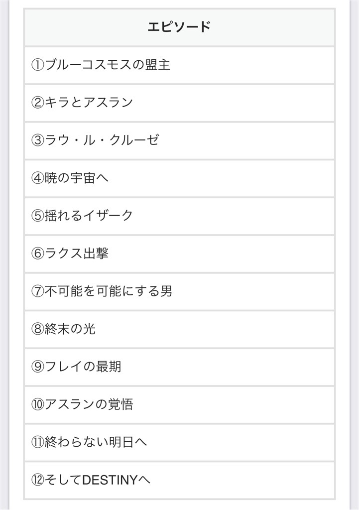
Task: Click the circled number ③ marker
Action: coord(38,140)
